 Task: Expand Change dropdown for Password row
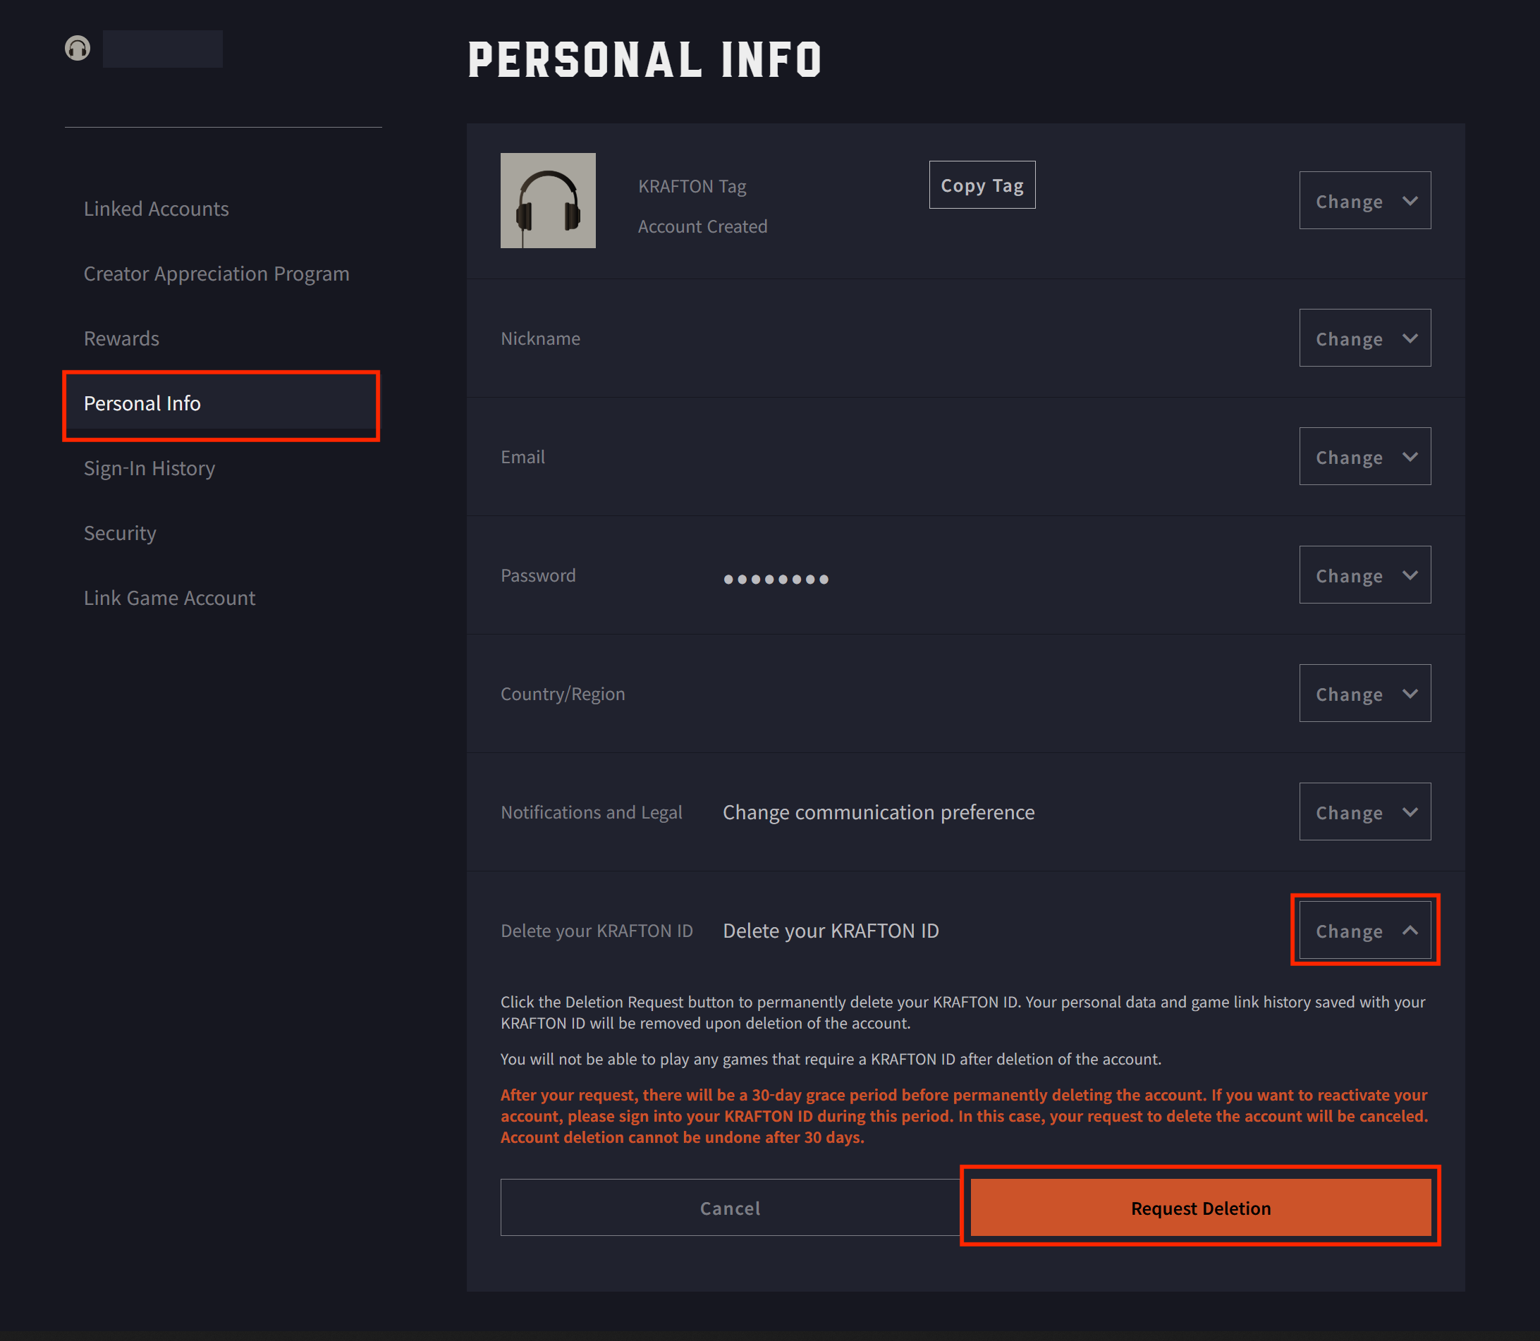(1365, 575)
